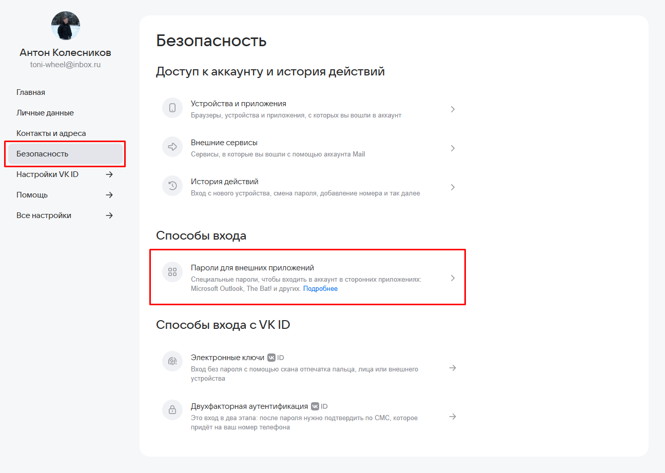Open the Двухфакторная аутентификация title

click(249, 406)
